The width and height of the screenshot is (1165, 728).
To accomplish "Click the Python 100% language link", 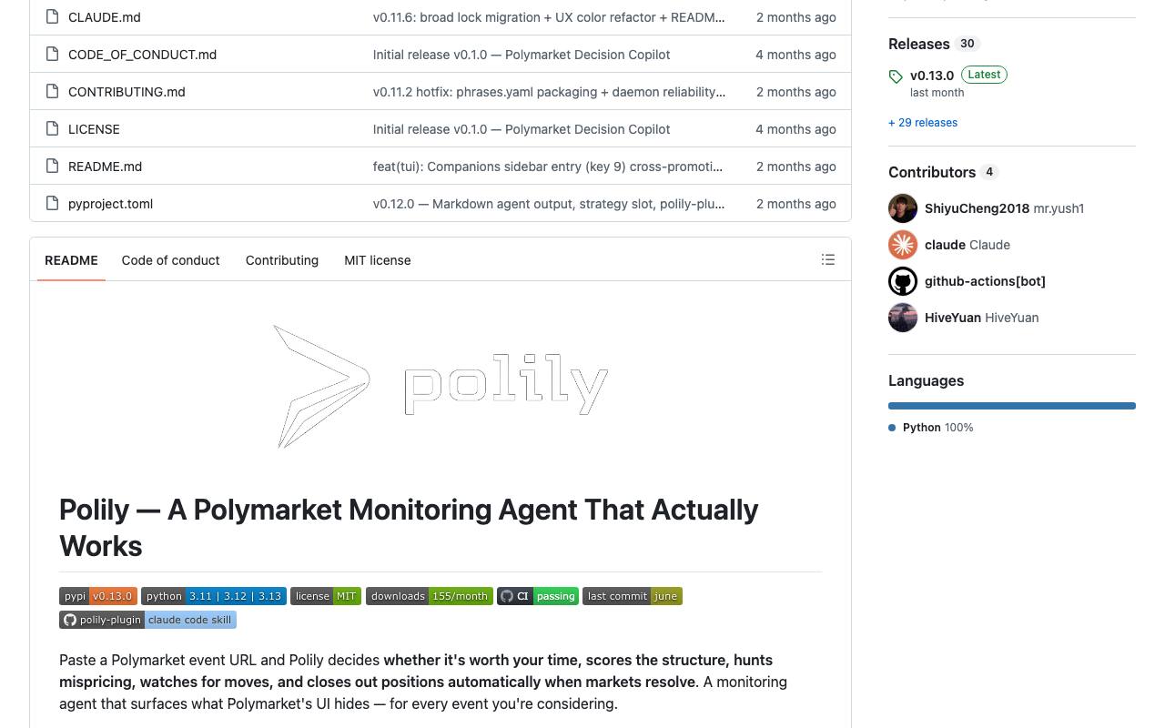I will tap(931, 428).
